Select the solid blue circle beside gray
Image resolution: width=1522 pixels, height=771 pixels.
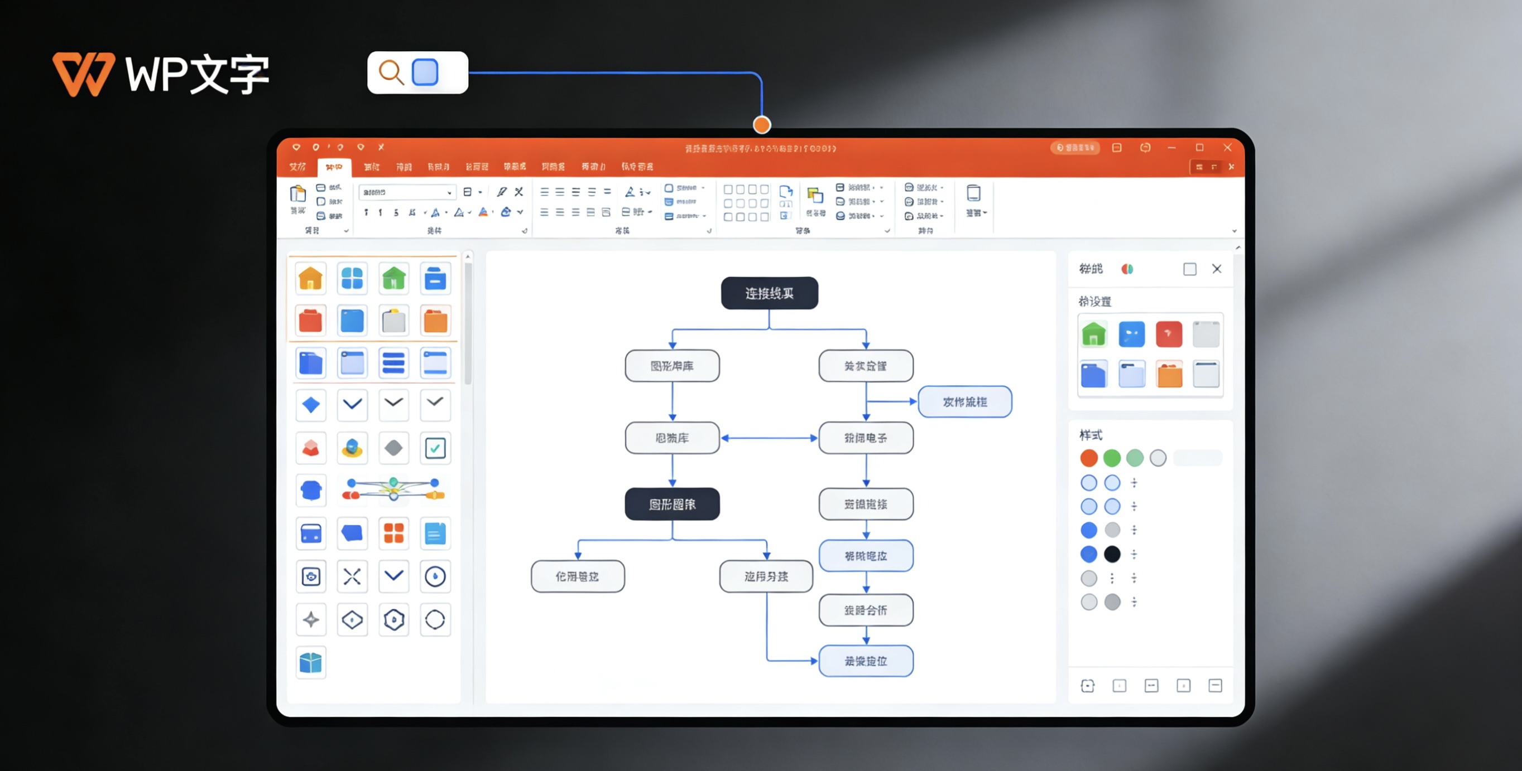pos(1088,530)
